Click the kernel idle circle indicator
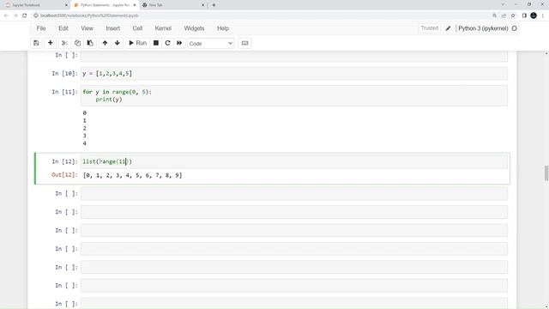The height and width of the screenshot is (309, 549). point(514,28)
